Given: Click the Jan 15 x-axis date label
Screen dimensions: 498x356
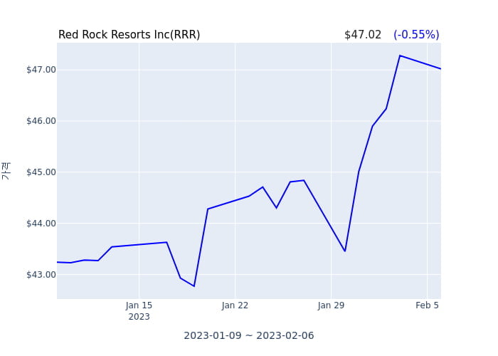Looking at the screenshot, I should point(139,305).
